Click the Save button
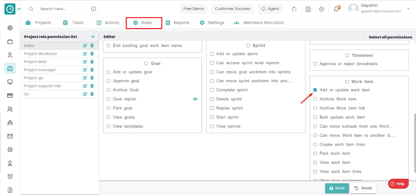This screenshot has height=195, width=416. pos(337,188)
